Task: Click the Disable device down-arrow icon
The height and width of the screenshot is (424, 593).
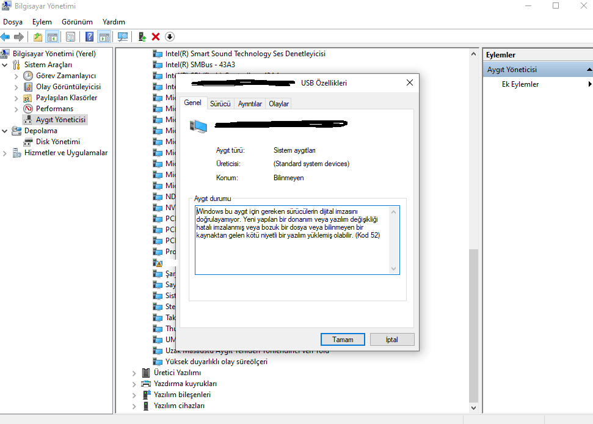Action: (170, 37)
